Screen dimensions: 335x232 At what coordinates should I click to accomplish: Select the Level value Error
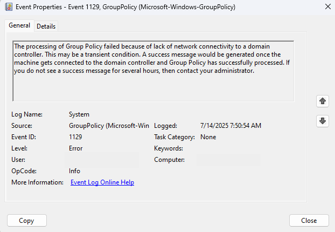point(75,148)
